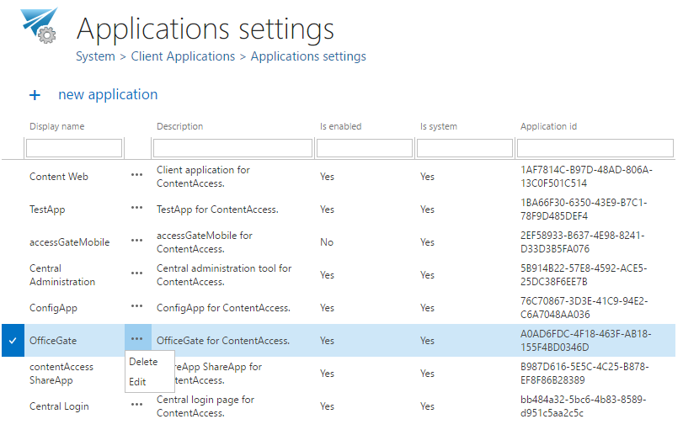The height and width of the screenshot is (435, 699).
Task: Uncheck the selected OfficeGate row checkmark
Action: 13,341
